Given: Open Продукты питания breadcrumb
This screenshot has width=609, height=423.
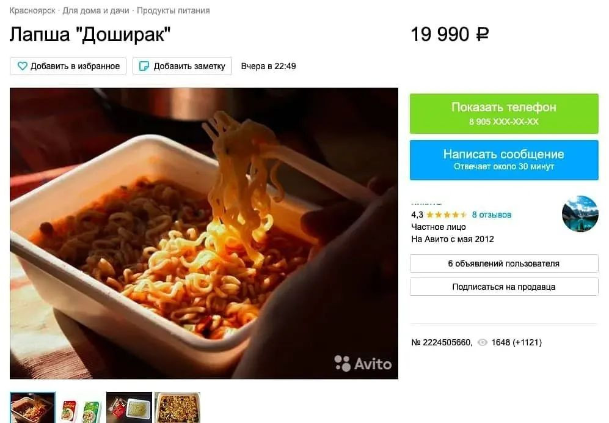Looking at the screenshot, I should point(173,10).
